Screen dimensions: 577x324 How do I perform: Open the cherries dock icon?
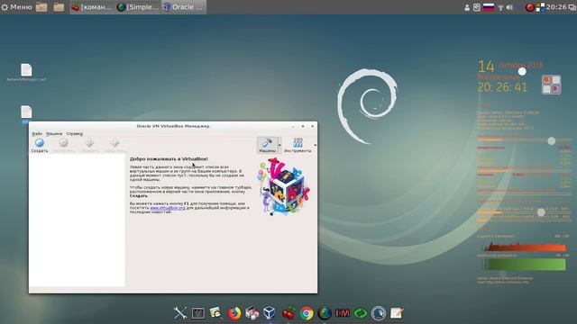(288, 313)
